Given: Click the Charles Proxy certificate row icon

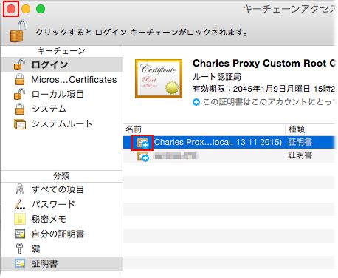Looking at the screenshot, I should point(142,143).
